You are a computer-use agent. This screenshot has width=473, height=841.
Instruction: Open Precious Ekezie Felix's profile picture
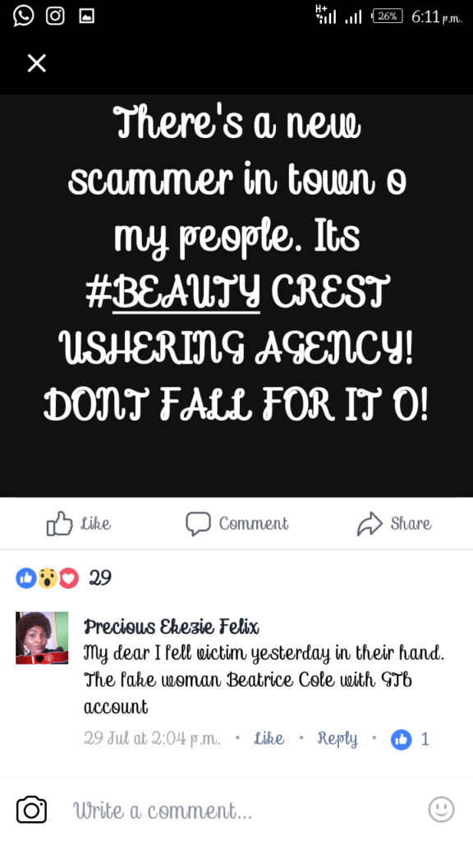point(42,637)
